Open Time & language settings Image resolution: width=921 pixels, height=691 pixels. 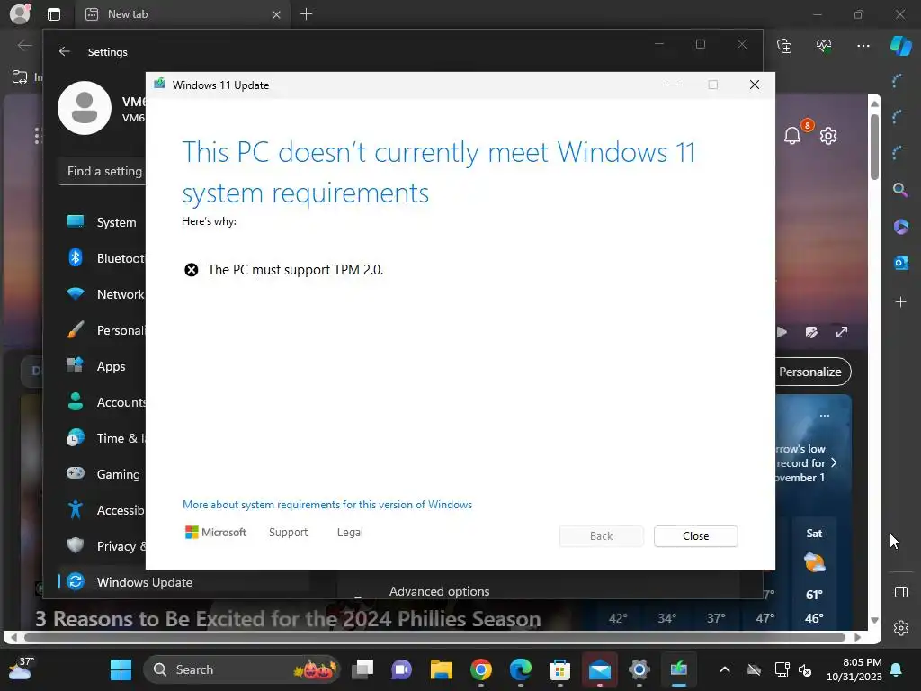tap(103, 438)
